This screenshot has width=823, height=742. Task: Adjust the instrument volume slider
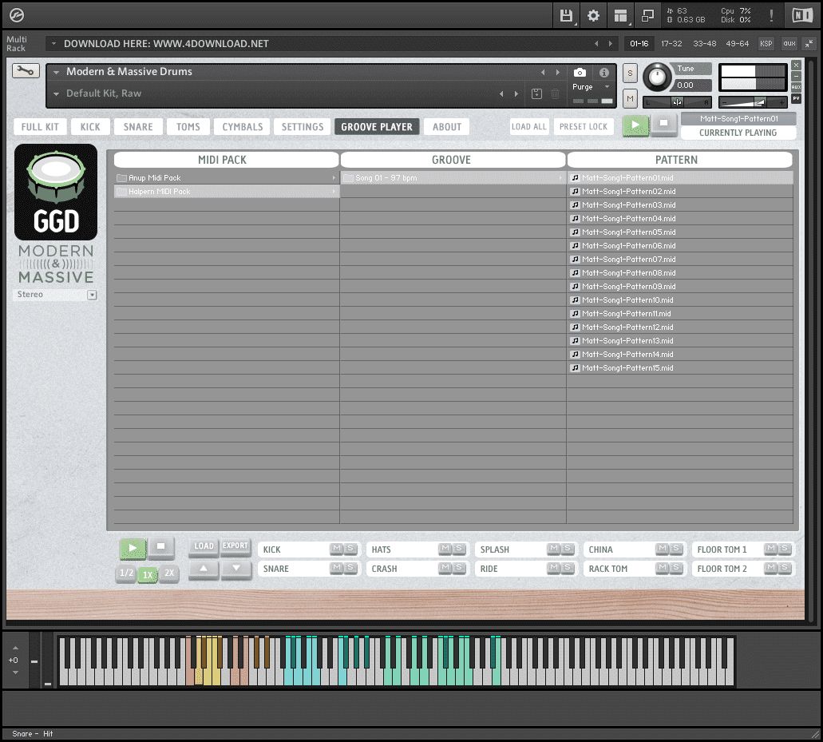tap(753, 102)
